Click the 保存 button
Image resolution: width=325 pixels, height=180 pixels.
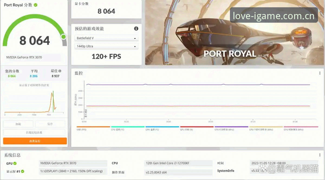click(x=50, y=124)
